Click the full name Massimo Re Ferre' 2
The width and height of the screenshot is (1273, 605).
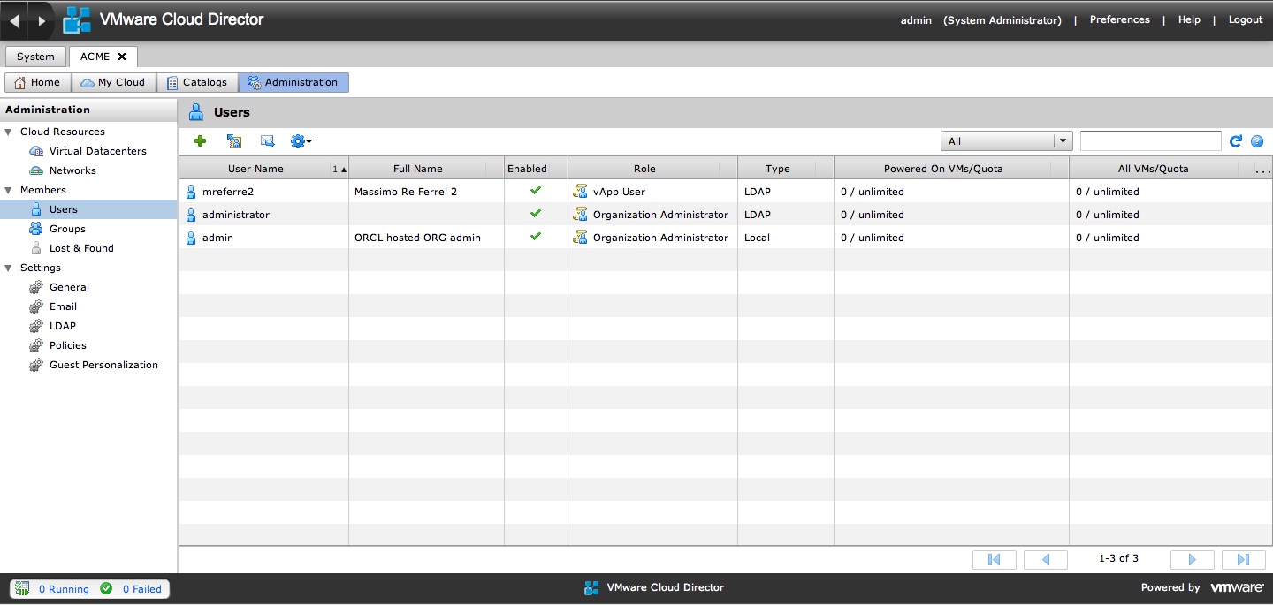tap(406, 192)
